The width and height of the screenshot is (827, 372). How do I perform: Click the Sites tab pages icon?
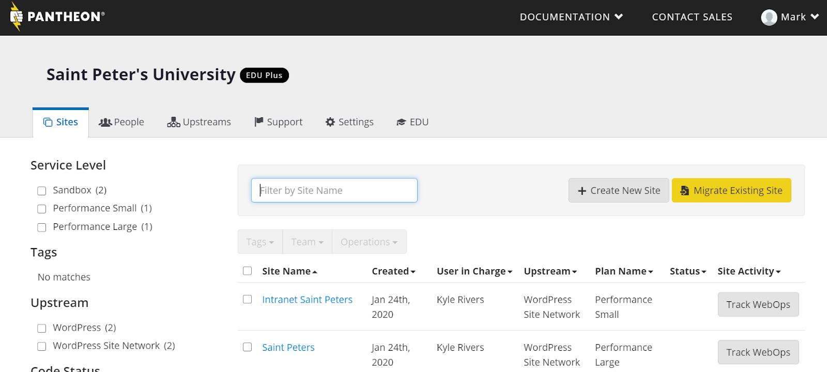click(x=48, y=122)
